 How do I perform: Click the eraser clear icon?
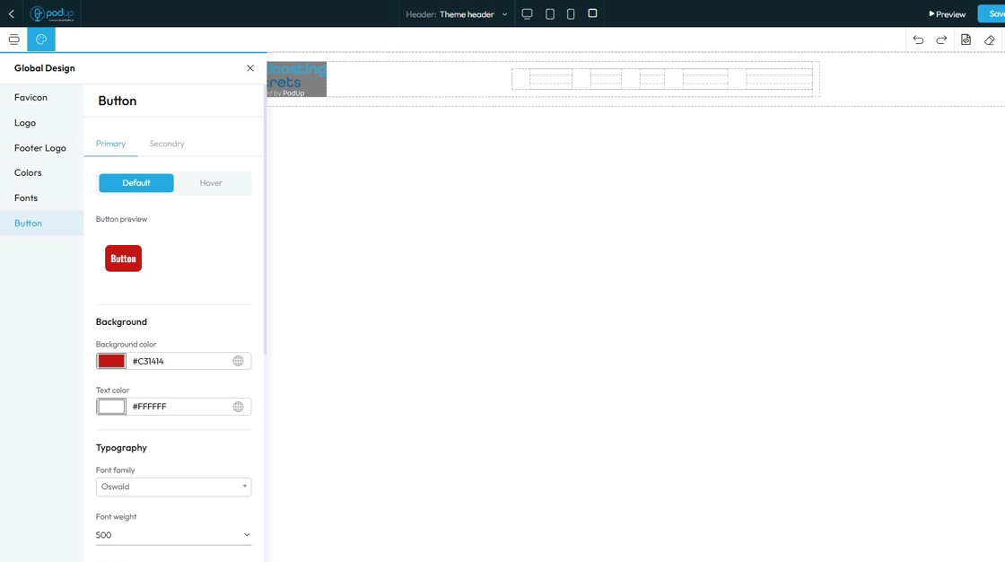(x=990, y=40)
